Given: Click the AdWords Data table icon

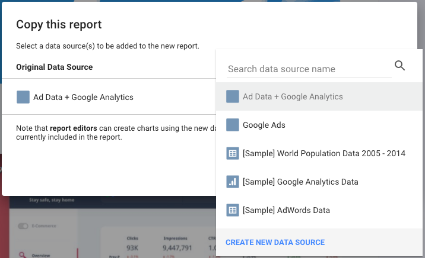Looking at the screenshot, I should click(233, 210).
